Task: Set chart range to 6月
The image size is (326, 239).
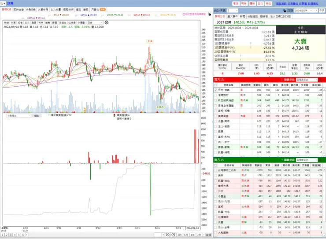Action: [186, 235]
